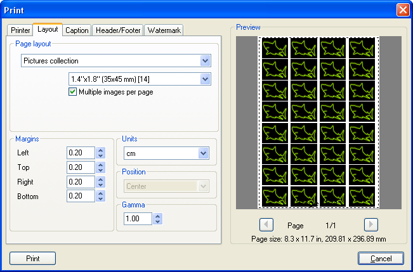
Task: Go to previous preview page arrow
Action: (267, 225)
